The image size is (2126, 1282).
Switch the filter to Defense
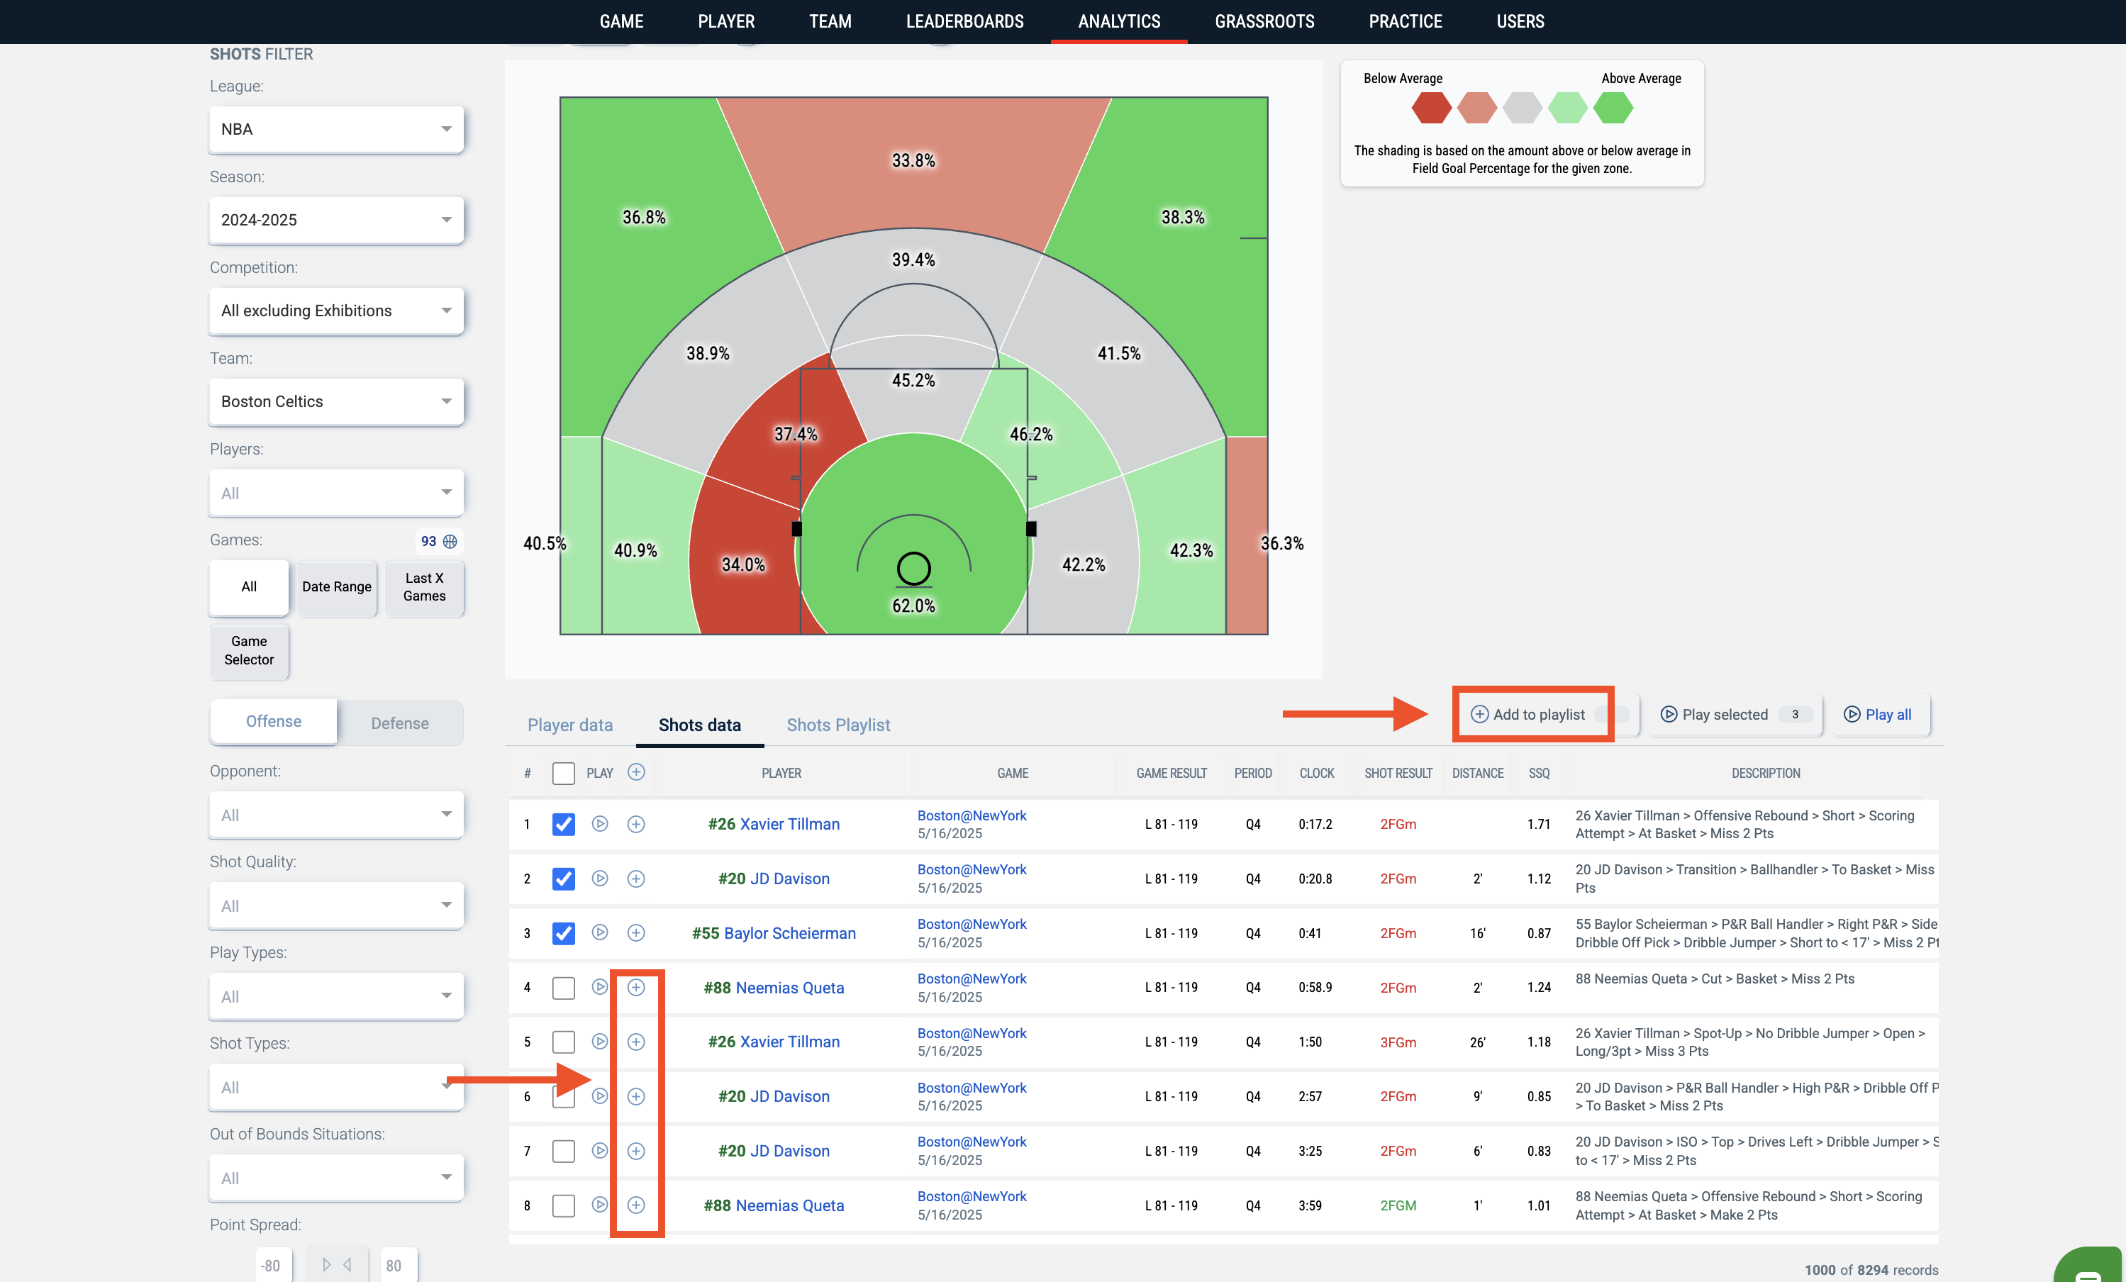[399, 723]
